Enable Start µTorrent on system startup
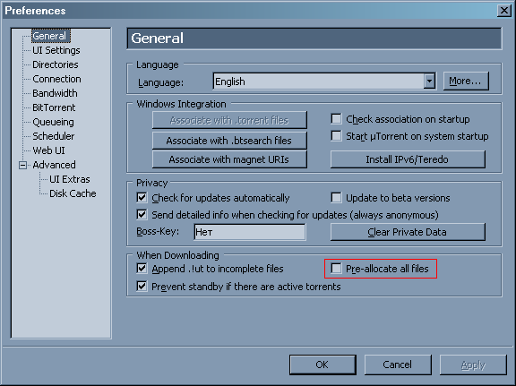This screenshot has width=516, height=386. 336,136
